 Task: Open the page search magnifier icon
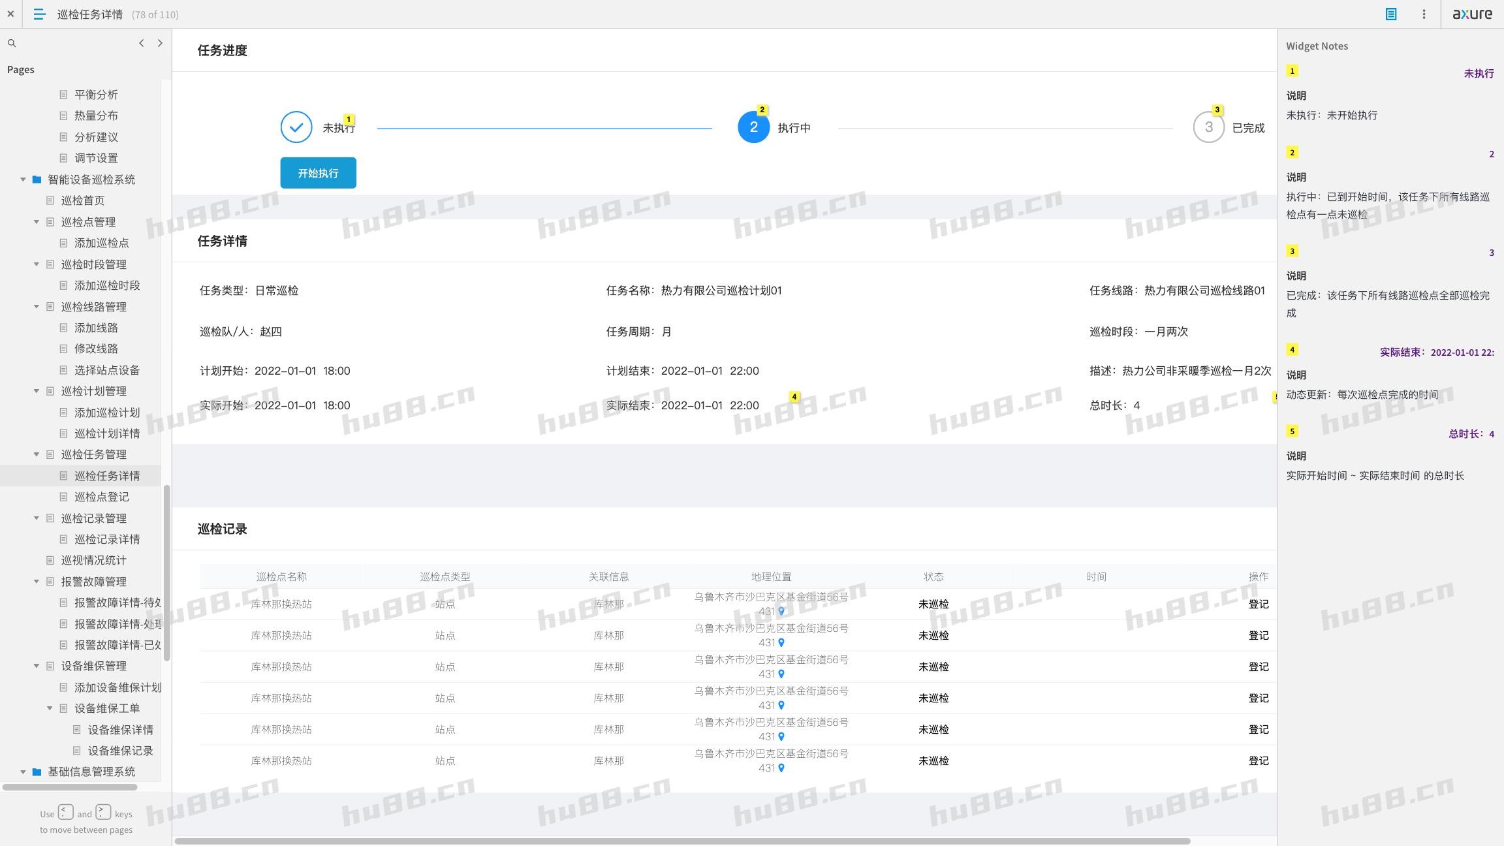[x=12, y=43]
